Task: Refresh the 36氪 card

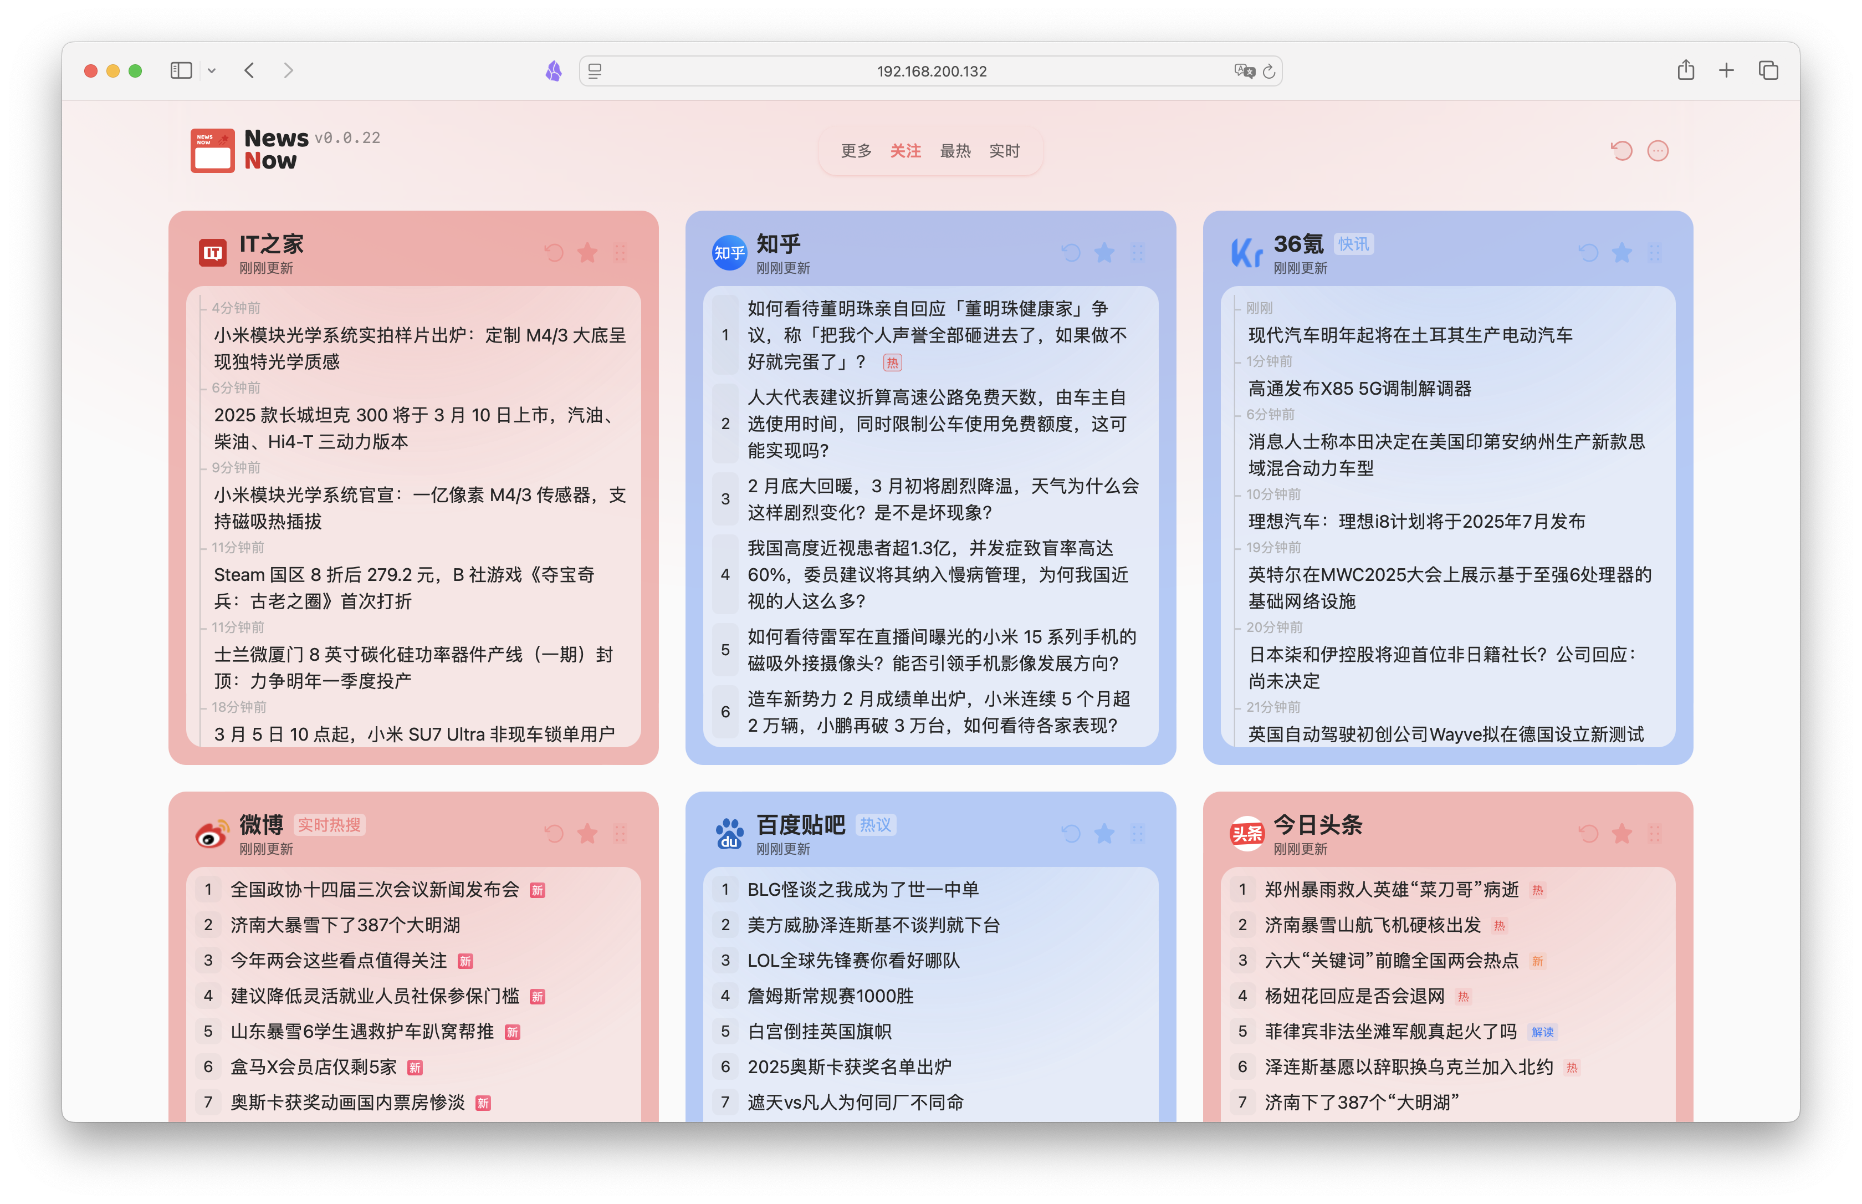Action: pos(1588,253)
